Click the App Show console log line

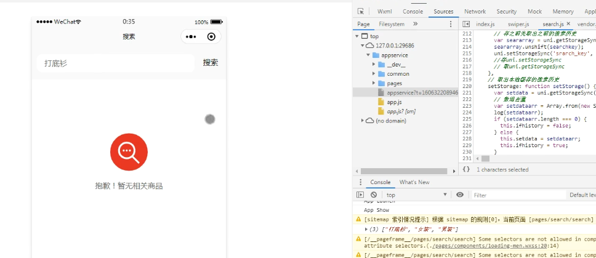(x=376, y=210)
